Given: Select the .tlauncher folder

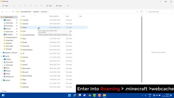Looking at the screenshot, I should coord(25,24).
